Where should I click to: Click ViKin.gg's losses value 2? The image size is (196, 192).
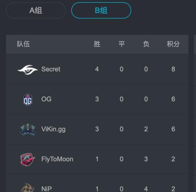(x=146, y=129)
